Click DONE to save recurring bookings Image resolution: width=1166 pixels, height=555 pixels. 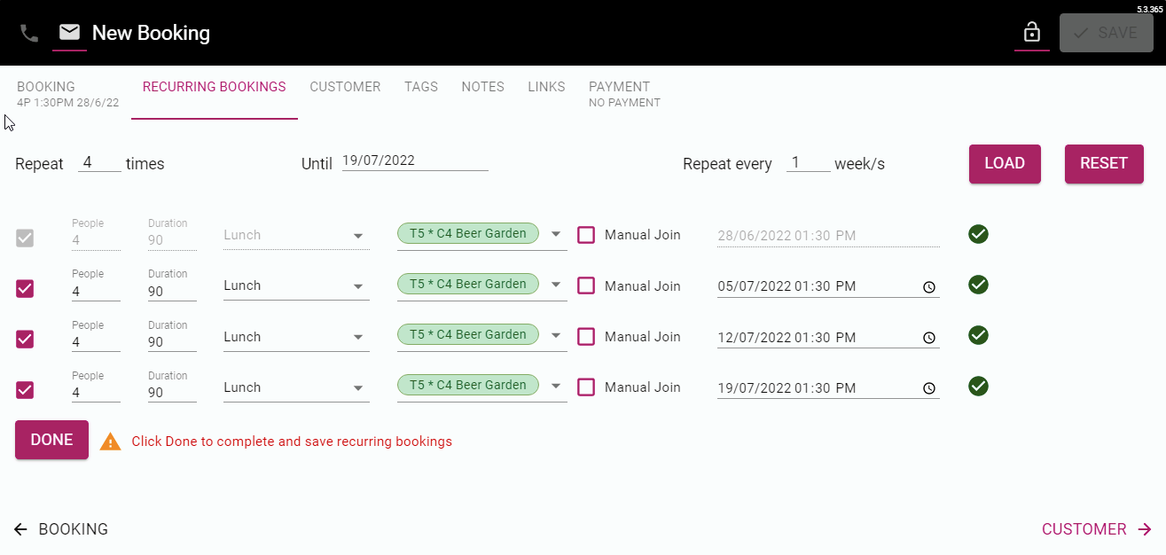[51, 439]
